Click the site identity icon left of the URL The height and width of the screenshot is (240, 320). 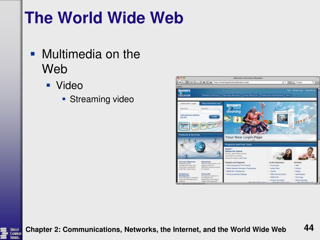(x=210, y=82)
